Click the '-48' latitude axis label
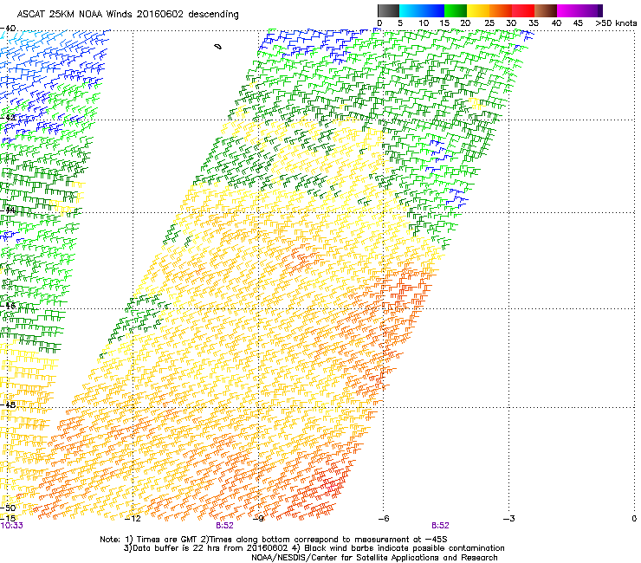Screen dimensions: 641x563 pyautogui.click(x=8, y=404)
